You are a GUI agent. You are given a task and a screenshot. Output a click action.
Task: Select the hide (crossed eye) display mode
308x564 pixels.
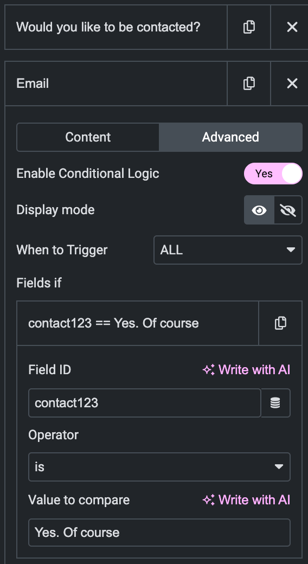[288, 210]
